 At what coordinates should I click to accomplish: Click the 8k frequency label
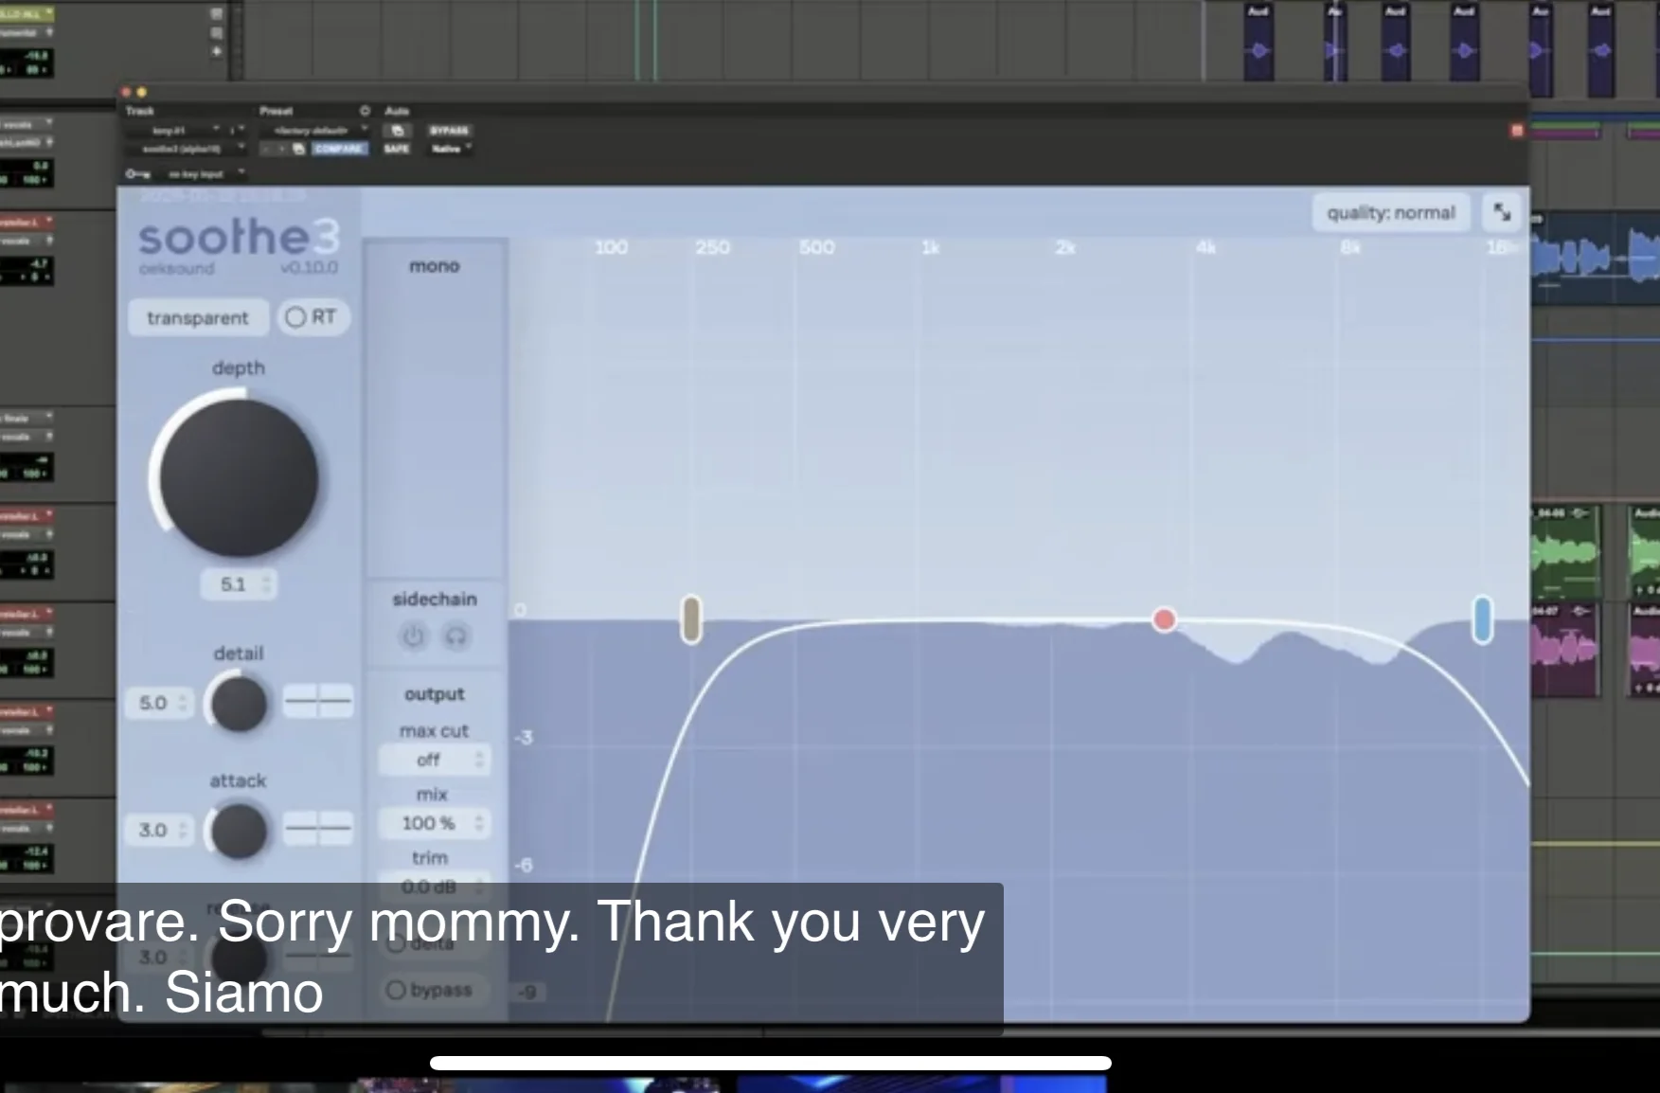point(1350,247)
